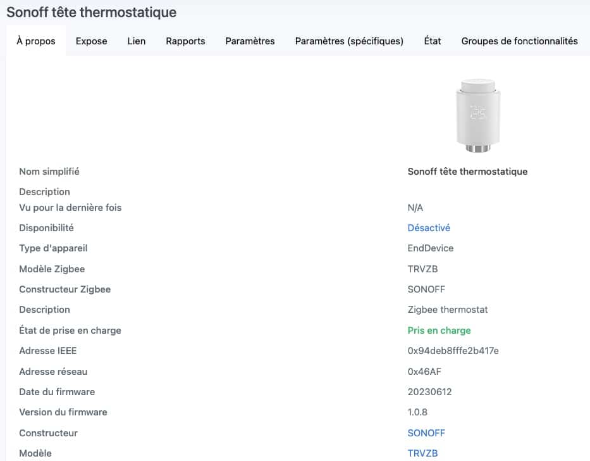Click the Zigbee thermostat description value
This screenshot has width=590, height=461.
pyautogui.click(x=447, y=310)
